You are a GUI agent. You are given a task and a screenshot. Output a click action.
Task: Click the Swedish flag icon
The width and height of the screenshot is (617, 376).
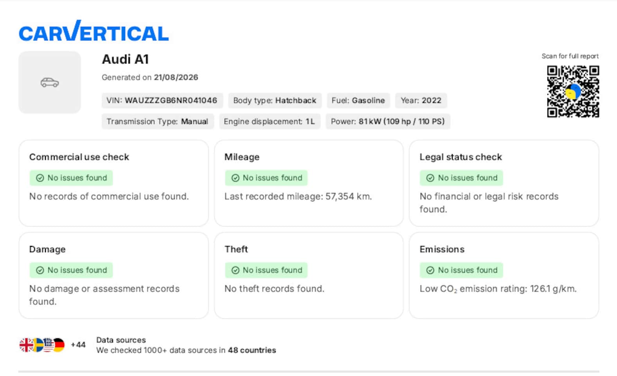pyautogui.click(x=38, y=345)
